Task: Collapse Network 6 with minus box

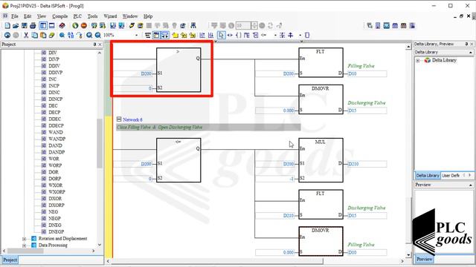Action: [x=119, y=119]
